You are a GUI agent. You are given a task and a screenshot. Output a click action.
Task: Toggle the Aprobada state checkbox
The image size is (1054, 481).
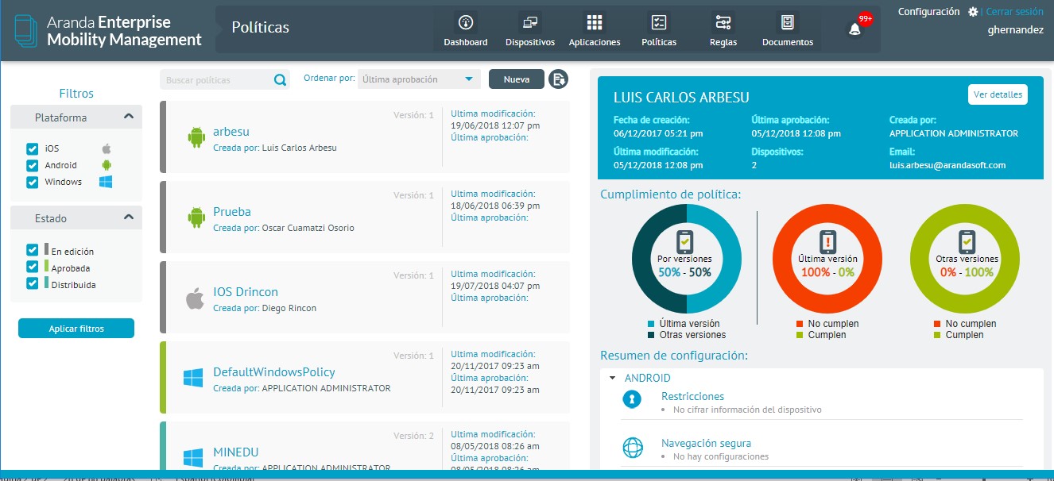pyautogui.click(x=33, y=267)
